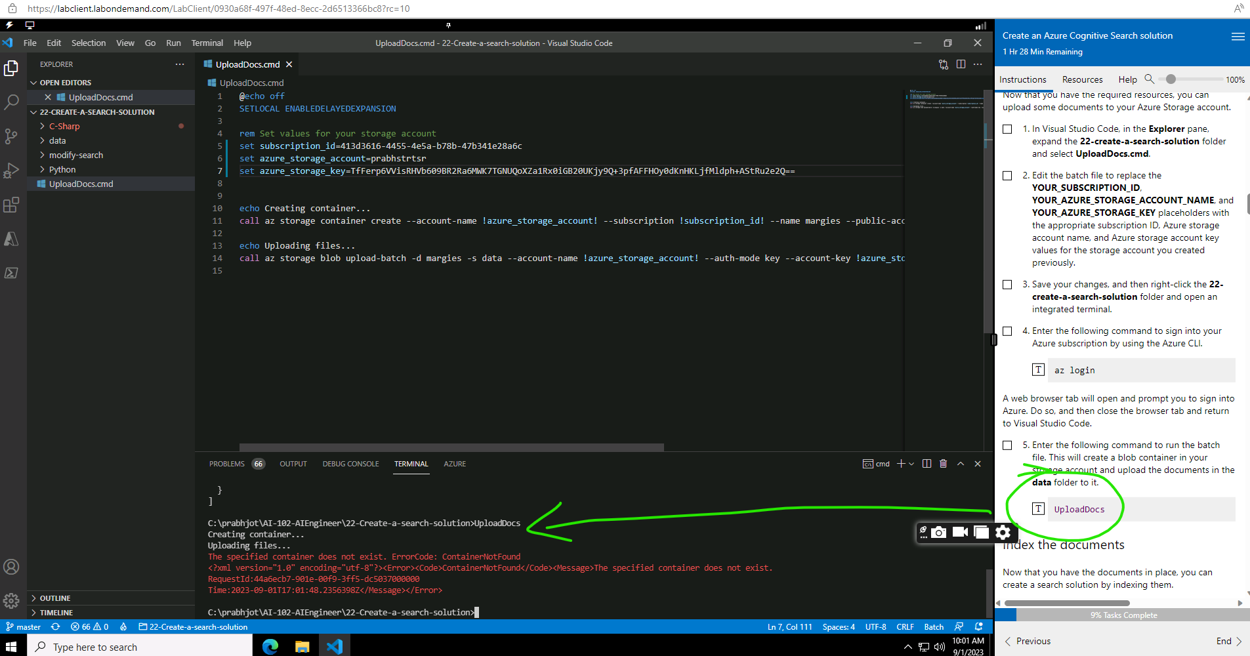Click Type icon beside UploadDocs command
This screenshot has width=1250, height=656.
(1038, 509)
